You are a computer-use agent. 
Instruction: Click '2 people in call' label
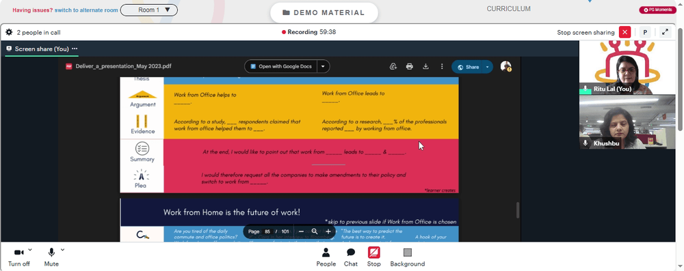point(38,32)
